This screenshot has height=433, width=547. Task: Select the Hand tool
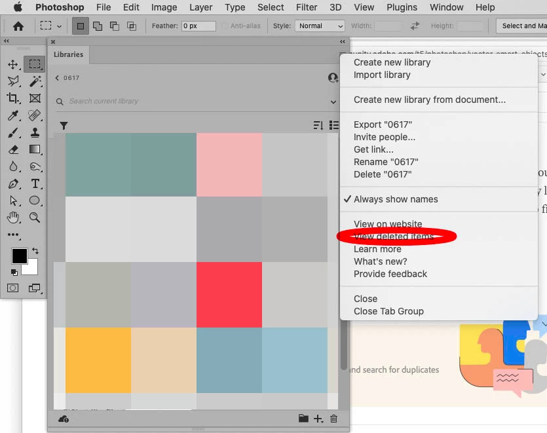[x=13, y=217]
